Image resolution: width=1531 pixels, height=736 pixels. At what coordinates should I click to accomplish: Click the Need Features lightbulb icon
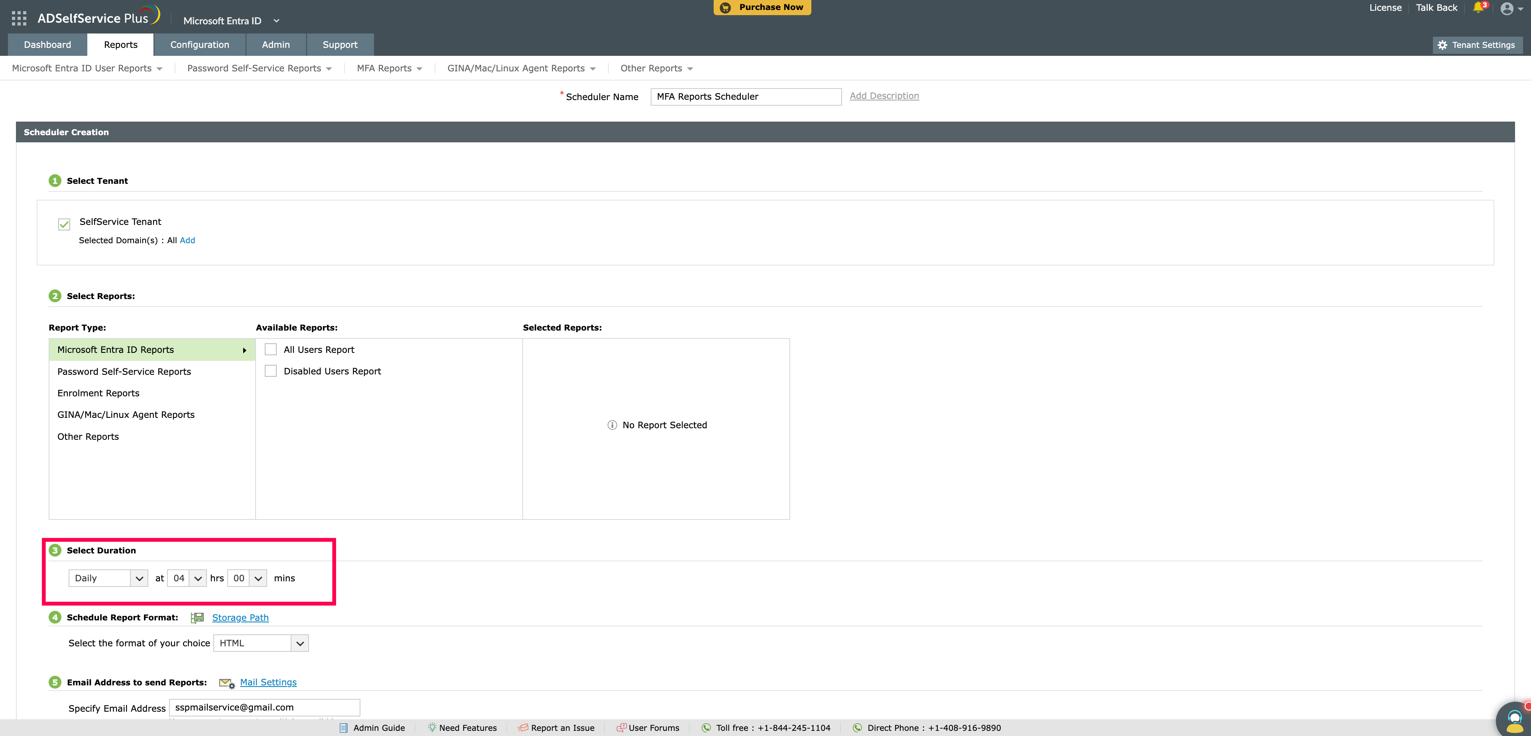point(432,728)
